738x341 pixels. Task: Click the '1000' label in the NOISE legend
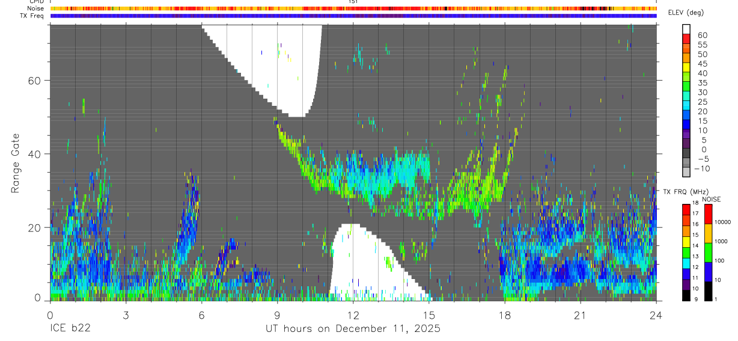(721, 241)
